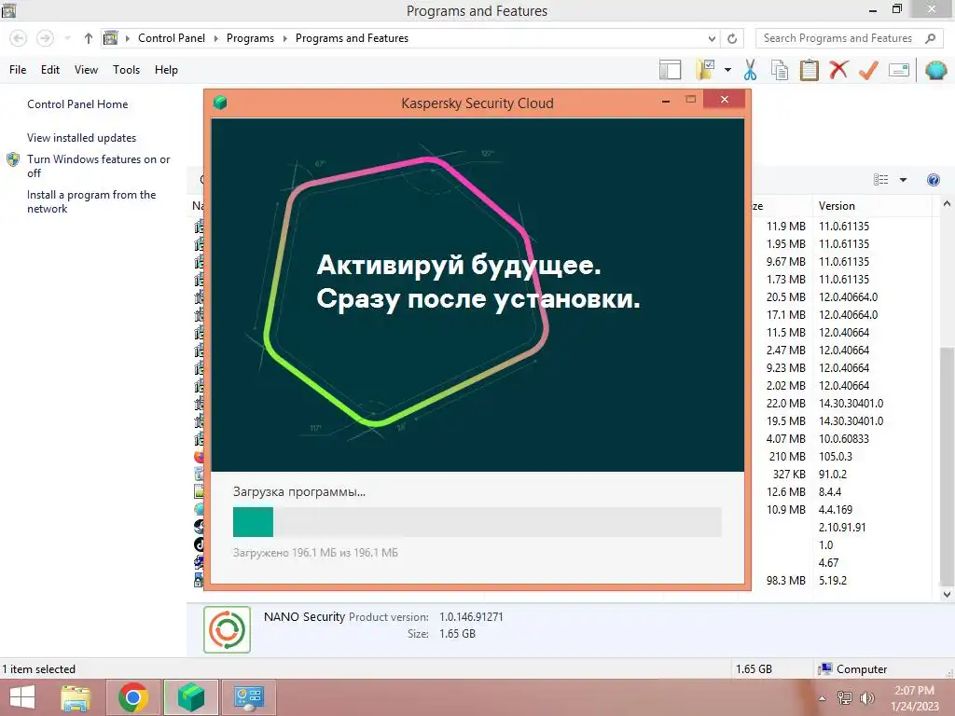This screenshot has width=955, height=716.
Task: Open the Help menu
Action: [x=166, y=70]
